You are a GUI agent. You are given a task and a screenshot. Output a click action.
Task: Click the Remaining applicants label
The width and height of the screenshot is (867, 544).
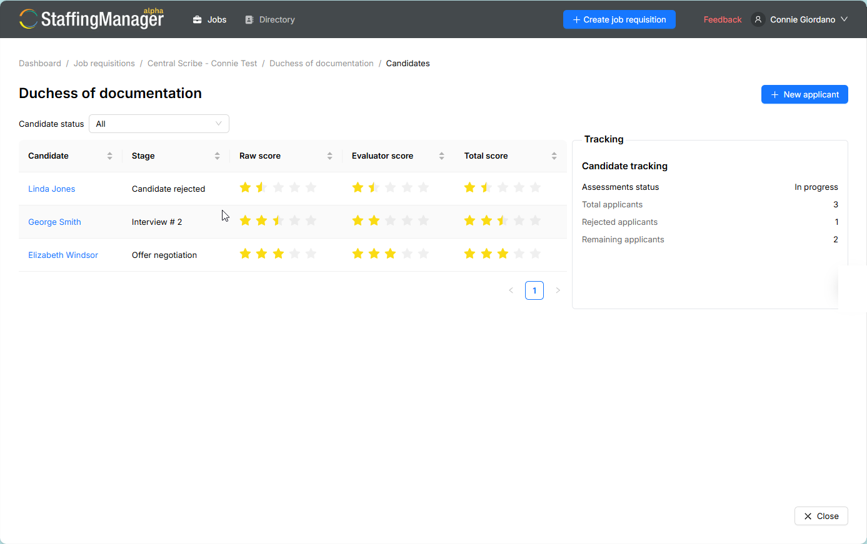coord(623,239)
